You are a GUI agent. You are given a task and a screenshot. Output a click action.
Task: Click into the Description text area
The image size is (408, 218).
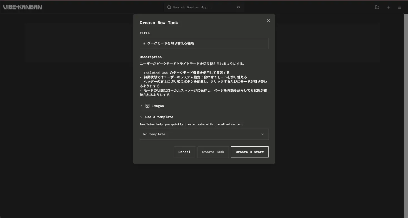[x=204, y=79]
